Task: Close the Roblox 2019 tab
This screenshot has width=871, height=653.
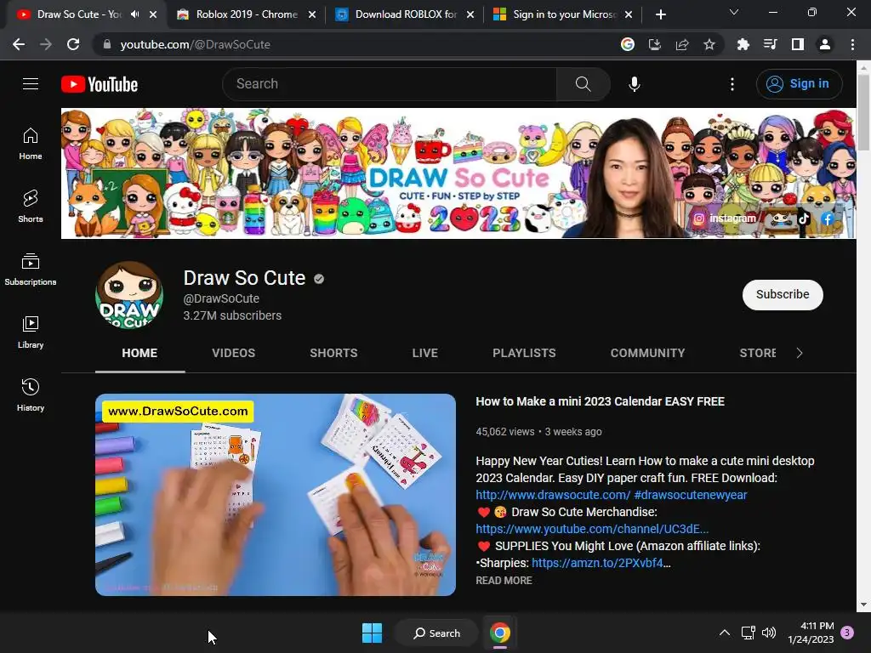Action: tap(312, 14)
